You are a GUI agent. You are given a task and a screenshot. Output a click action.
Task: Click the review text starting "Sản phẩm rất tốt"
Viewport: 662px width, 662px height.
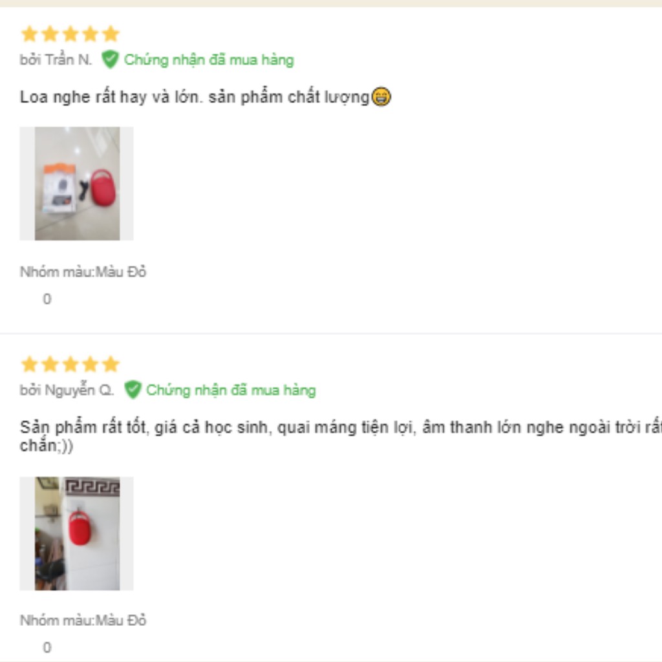click(x=341, y=436)
